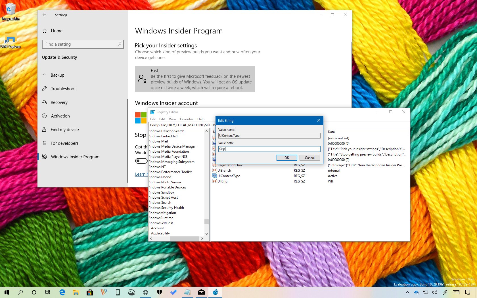
Task: Open File menu in Registry Editor
Action: pyautogui.click(x=153, y=119)
